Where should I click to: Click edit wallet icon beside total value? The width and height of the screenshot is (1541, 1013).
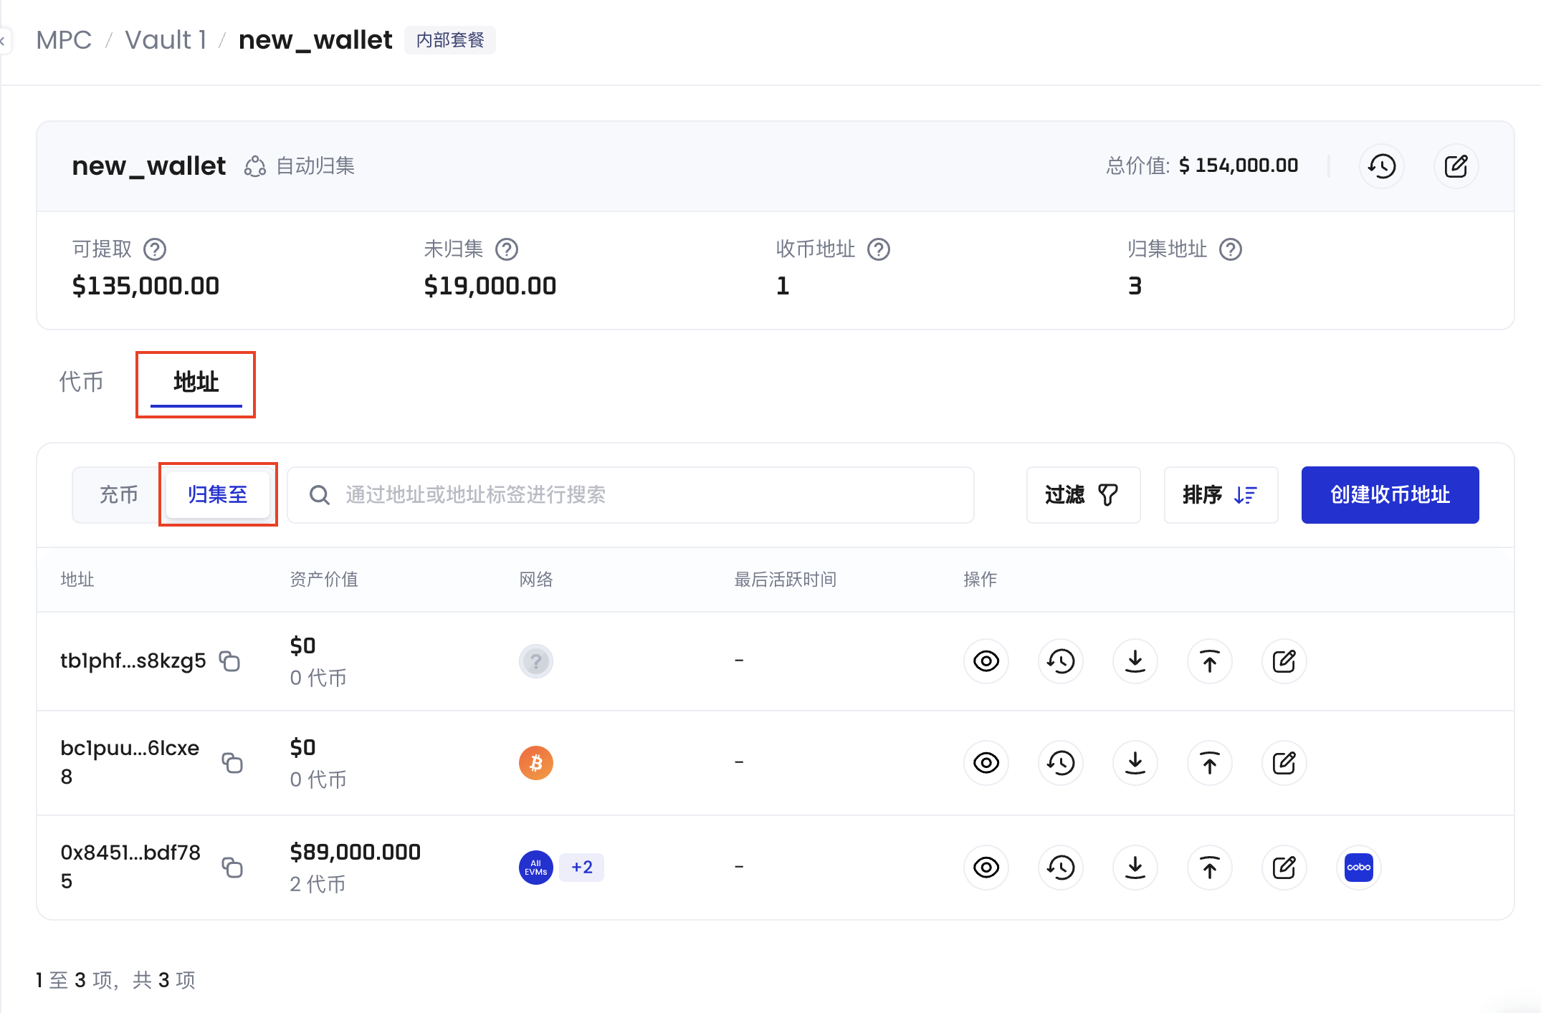1456,166
